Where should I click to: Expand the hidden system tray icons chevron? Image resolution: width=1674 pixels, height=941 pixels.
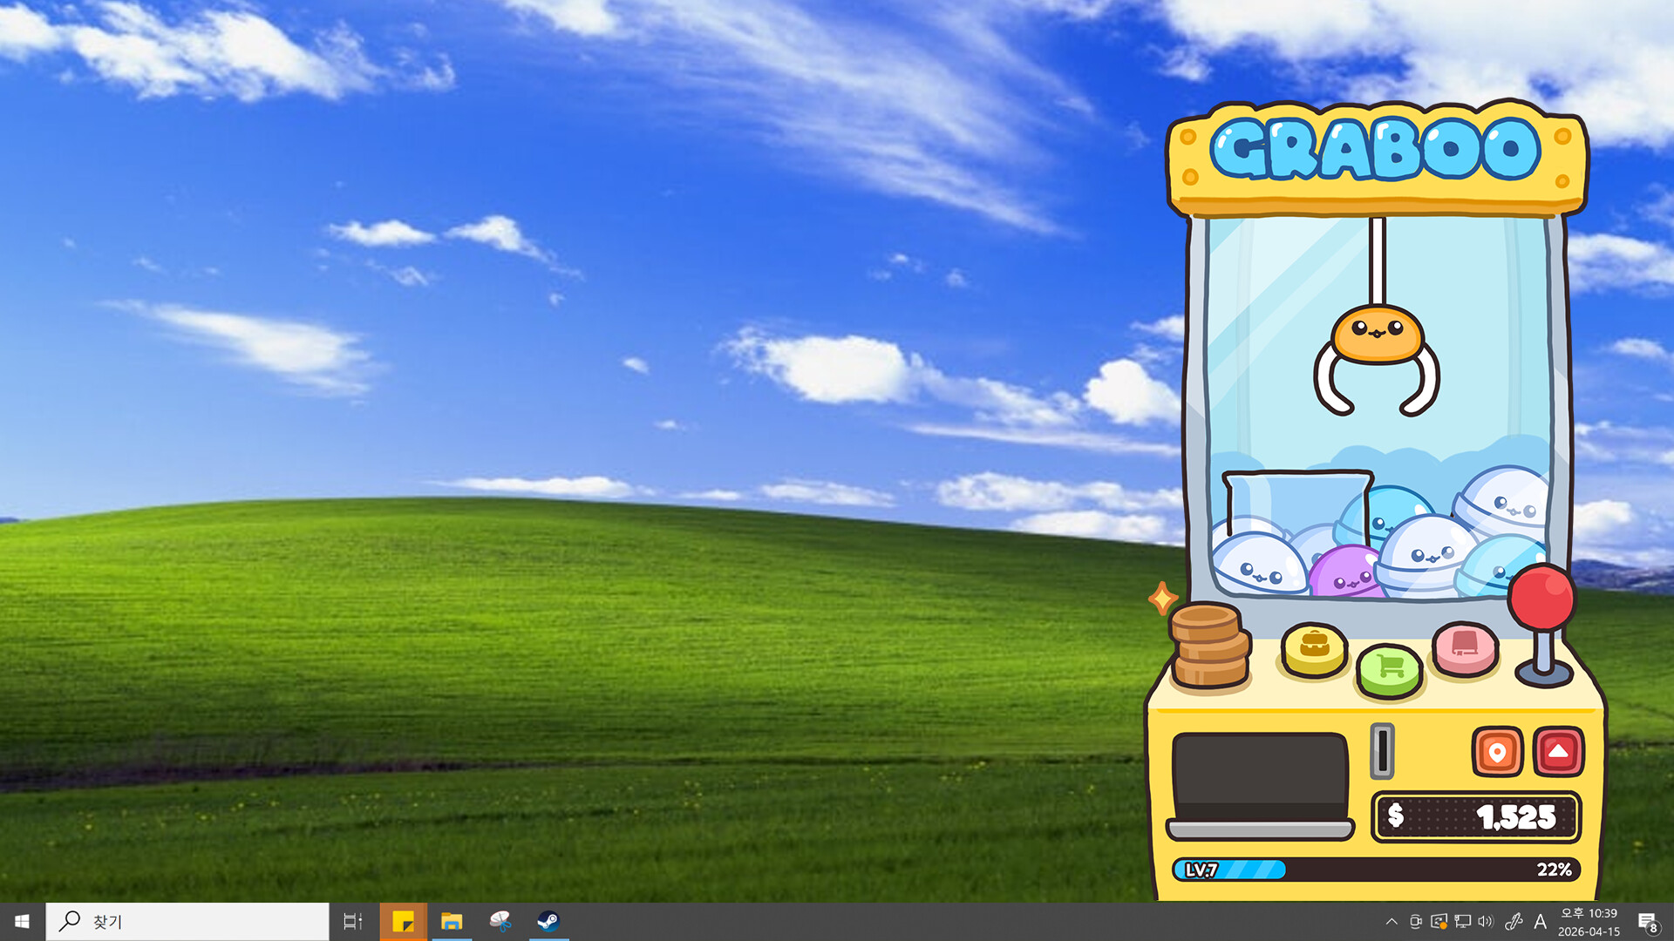tap(1392, 921)
